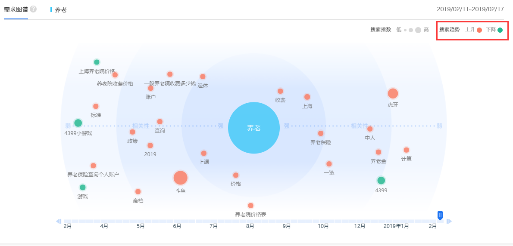Click the 养老保险 keyword dot
513x246 pixels.
point(321,133)
